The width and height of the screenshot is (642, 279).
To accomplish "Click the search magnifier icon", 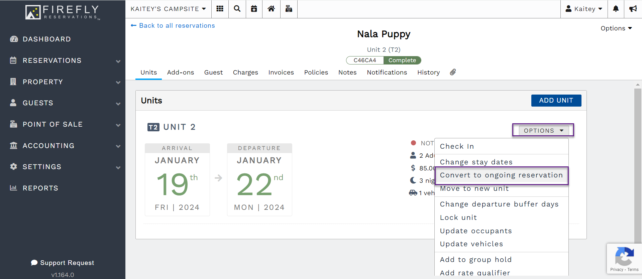I will [x=237, y=9].
